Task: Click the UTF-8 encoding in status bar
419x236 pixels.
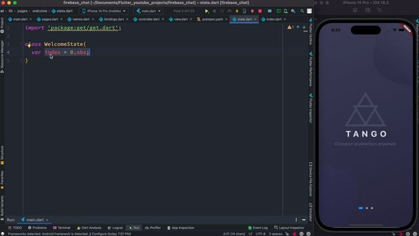Action: pos(261,234)
